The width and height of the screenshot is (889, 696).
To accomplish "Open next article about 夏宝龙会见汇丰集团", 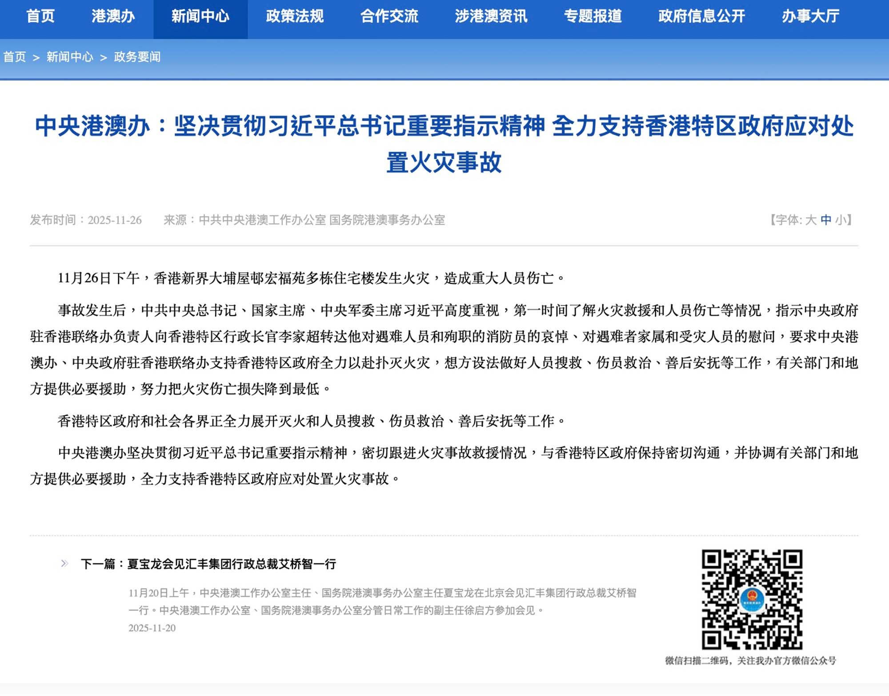I will pyautogui.click(x=231, y=564).
